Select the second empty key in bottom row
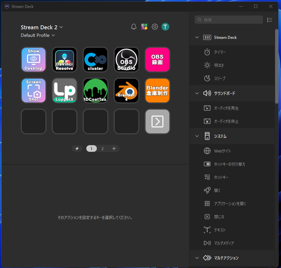The height and width of the screenshot is (268, 281). coord(65,121)
